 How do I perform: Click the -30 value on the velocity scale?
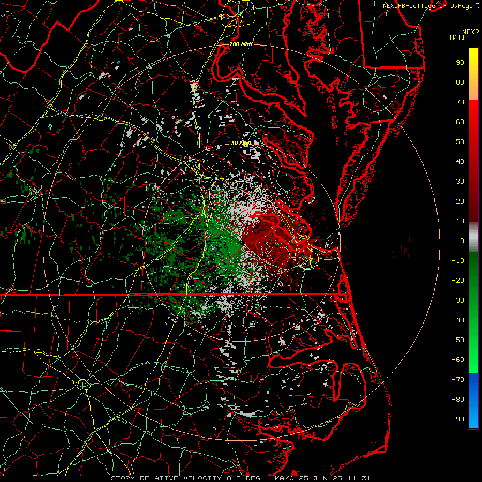click(x=458, y=300)
